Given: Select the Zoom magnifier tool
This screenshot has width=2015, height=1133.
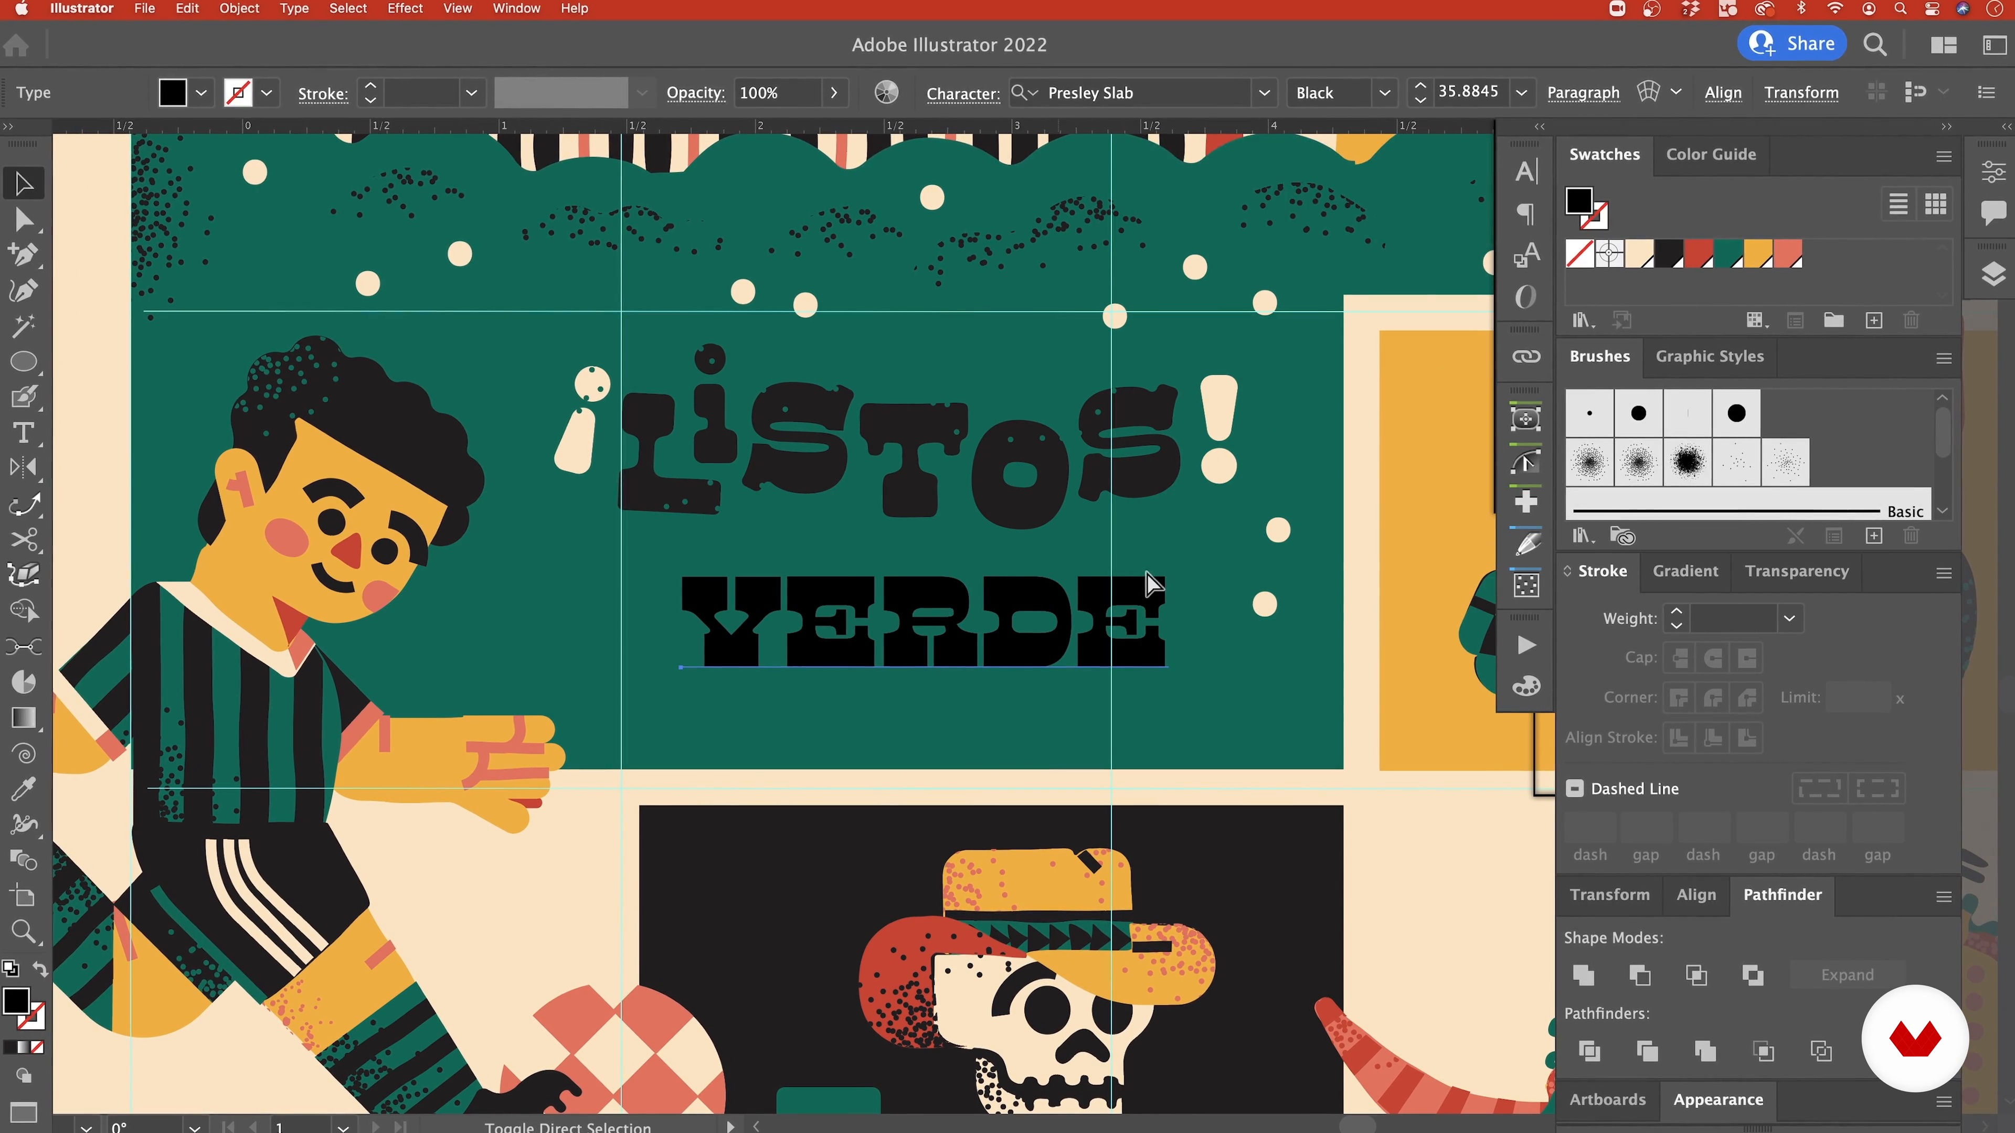Looking at the screenshot, I should pyautogui.click(x=24, y=931).
